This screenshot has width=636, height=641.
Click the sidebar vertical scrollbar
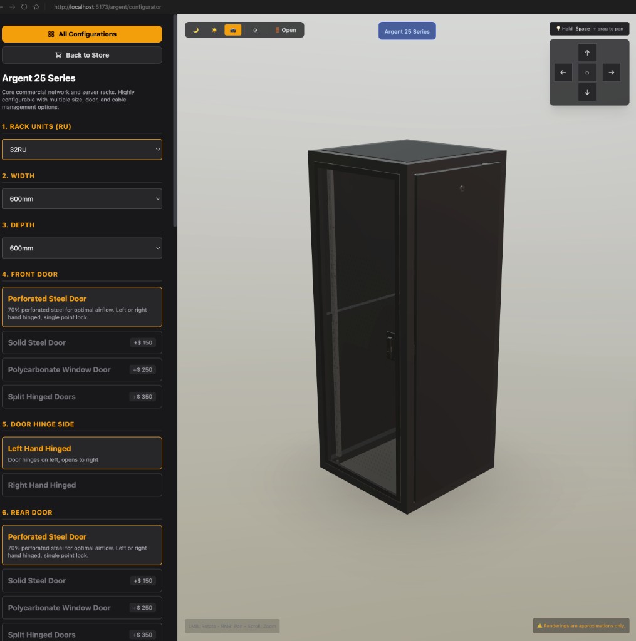coord(175,125)
